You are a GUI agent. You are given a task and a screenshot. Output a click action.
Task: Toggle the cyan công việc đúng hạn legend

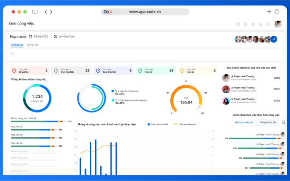130,100
